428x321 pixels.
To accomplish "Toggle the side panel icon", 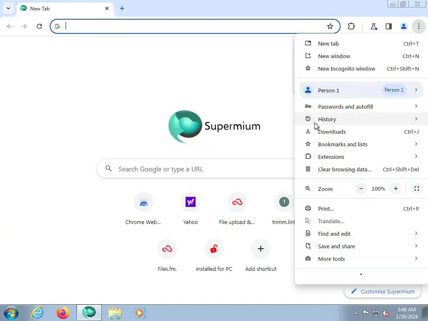I will (x=388, y=26).
